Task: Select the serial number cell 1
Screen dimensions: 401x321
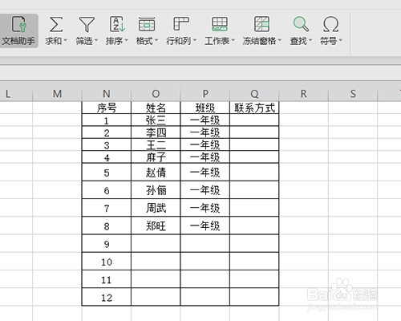Action: (x=107, y=120)
